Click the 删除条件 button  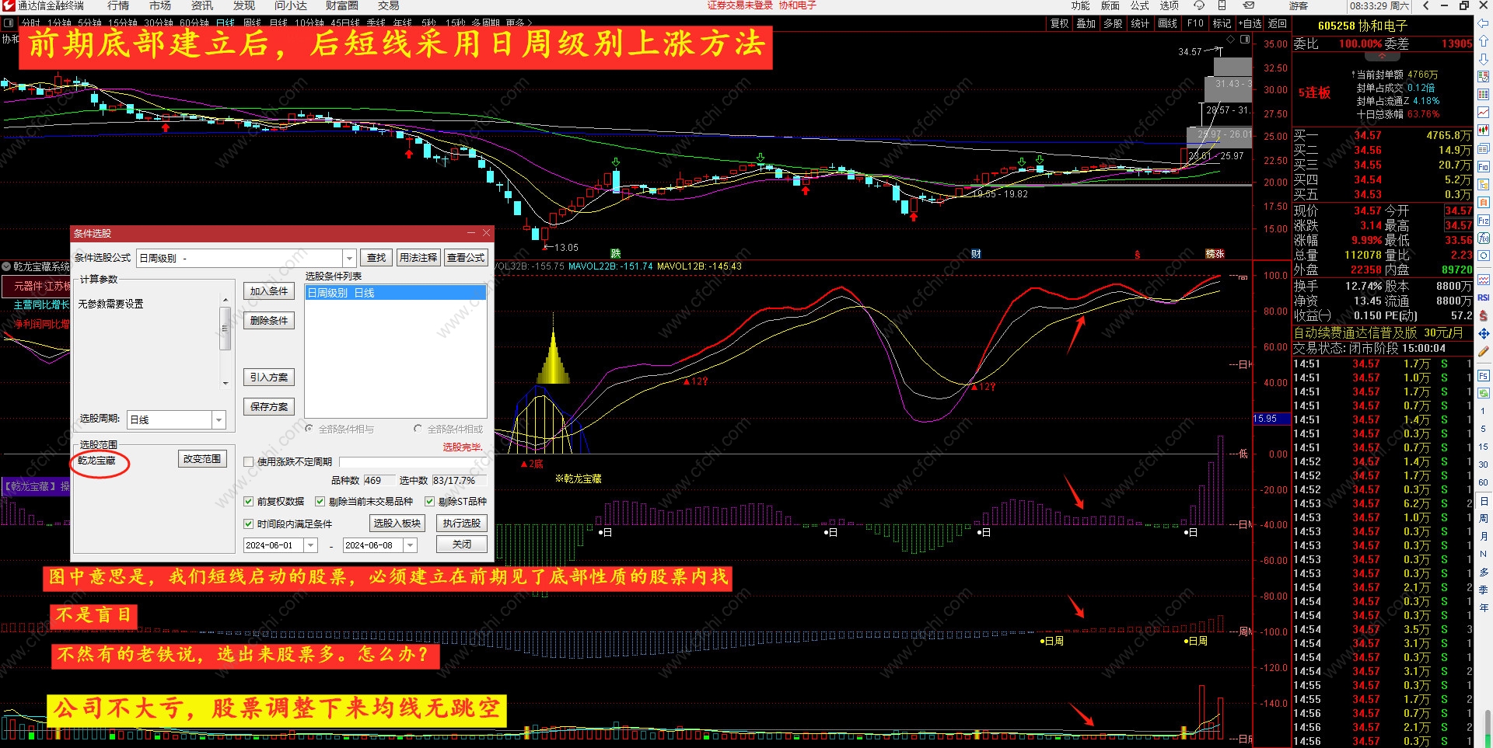[x=269, y=321]
